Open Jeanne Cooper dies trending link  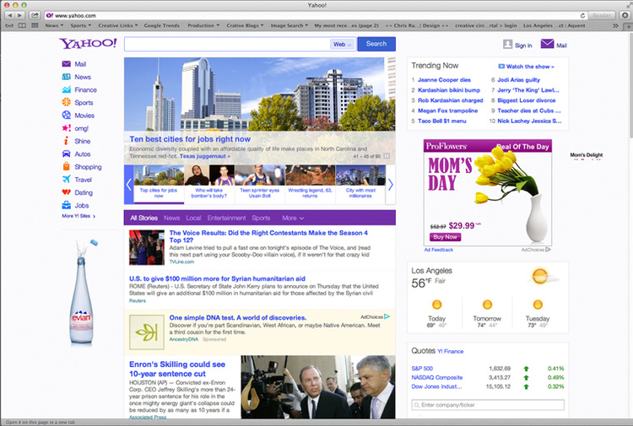pyautogui.click(x=444, y=80)
